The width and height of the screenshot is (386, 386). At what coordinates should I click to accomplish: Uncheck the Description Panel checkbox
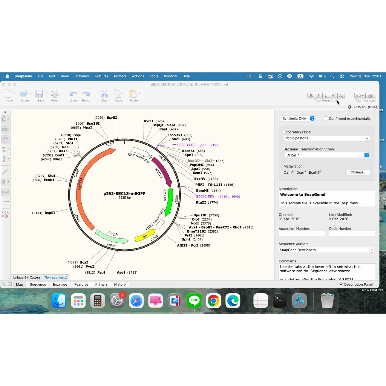[x=342, y=284]
